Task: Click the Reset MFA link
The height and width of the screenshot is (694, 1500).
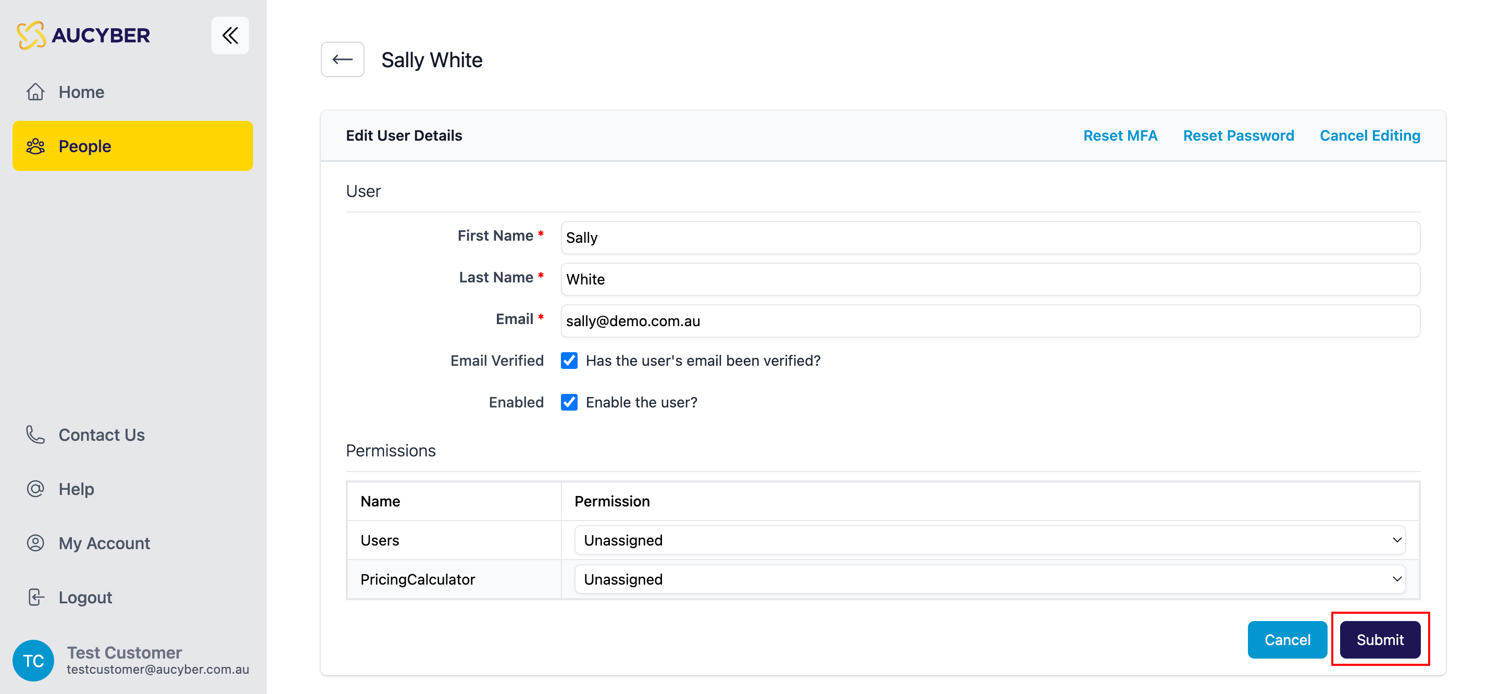Action: [x=1120, y=135]
